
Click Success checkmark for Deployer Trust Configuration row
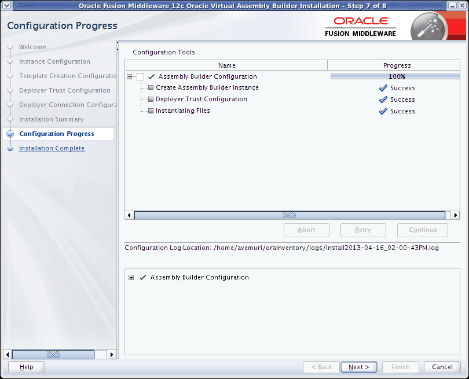tap(383, 100)
